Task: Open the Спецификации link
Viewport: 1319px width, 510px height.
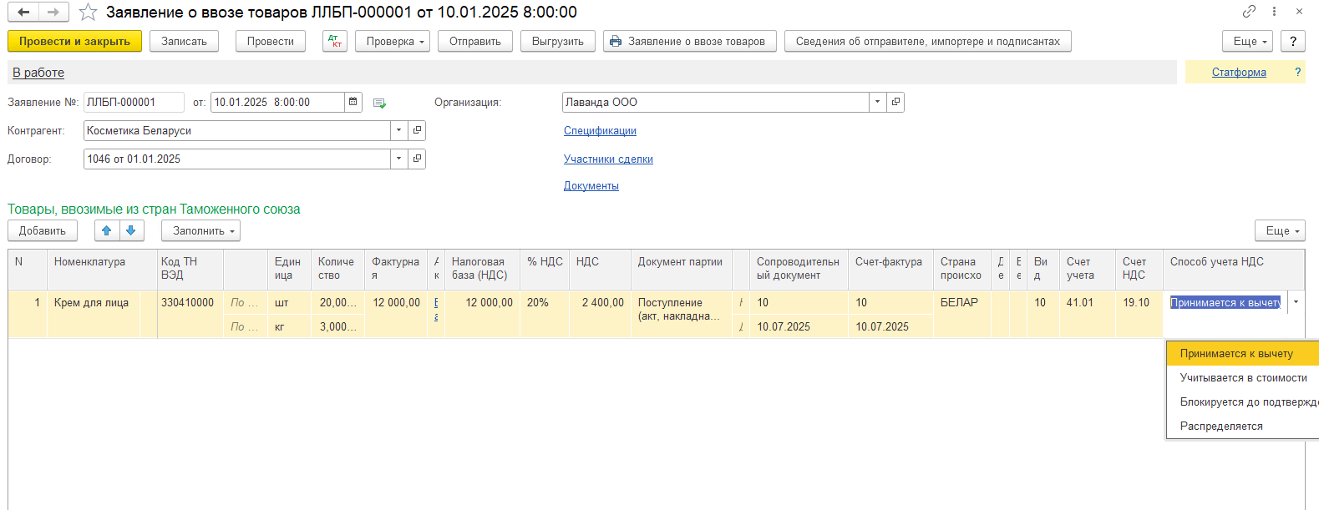Action: coord(600,130)
